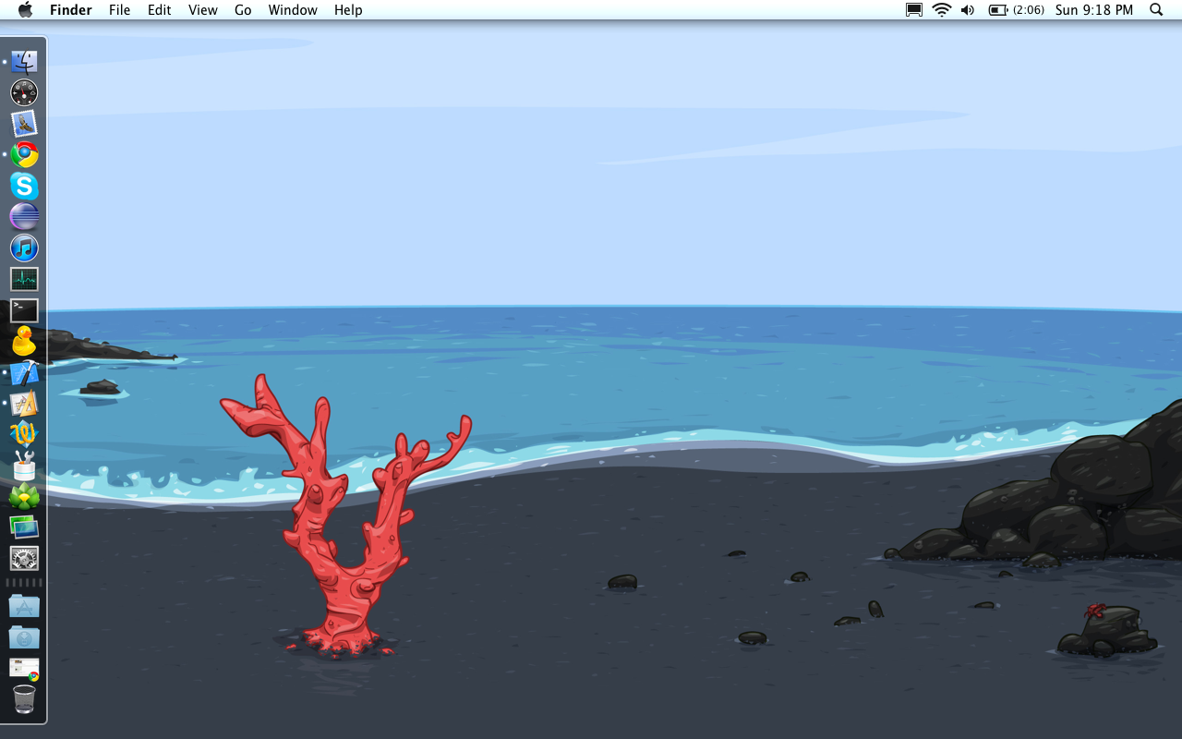The image size is (1182, 739).
Task: Open the Go menu
Action: [x=243, y=10]
